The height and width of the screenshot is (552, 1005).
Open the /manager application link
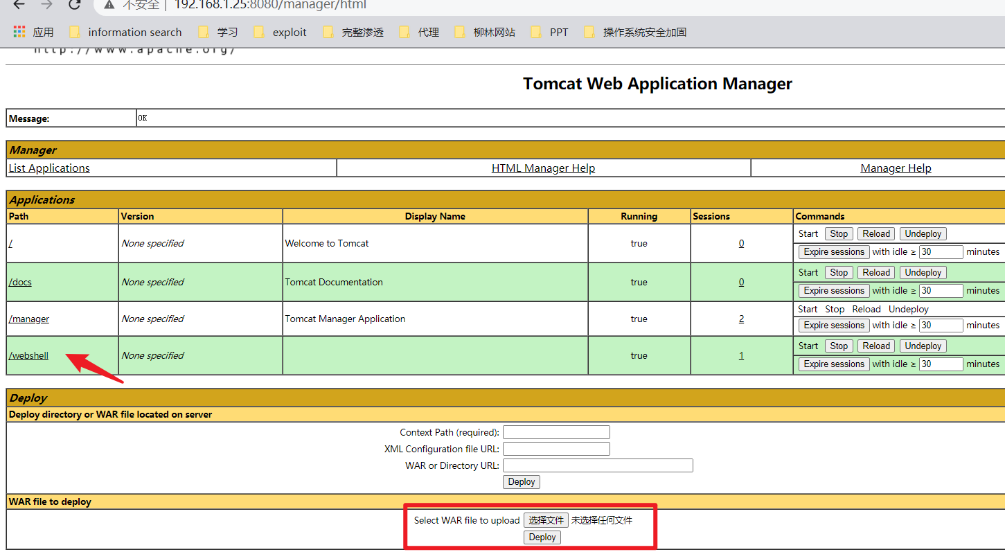tap(29, 319)
